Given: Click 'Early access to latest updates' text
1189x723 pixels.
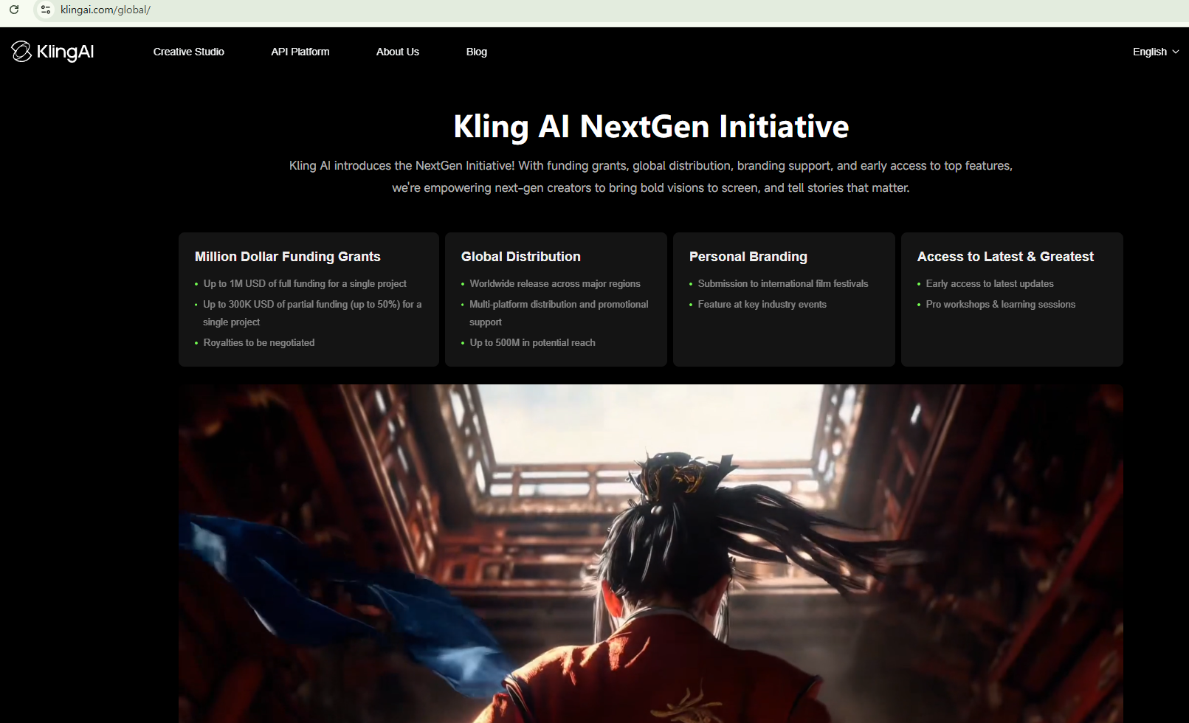Looking at the screenshot, I should [x=990, y=284].
